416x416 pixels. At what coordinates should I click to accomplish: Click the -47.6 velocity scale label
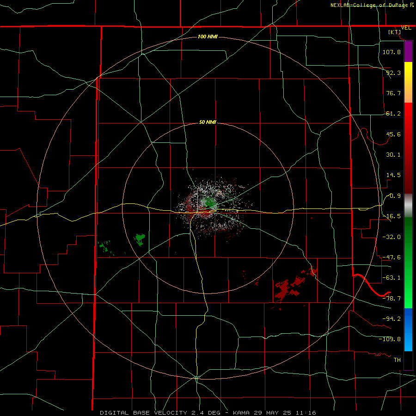coord(392,257)
